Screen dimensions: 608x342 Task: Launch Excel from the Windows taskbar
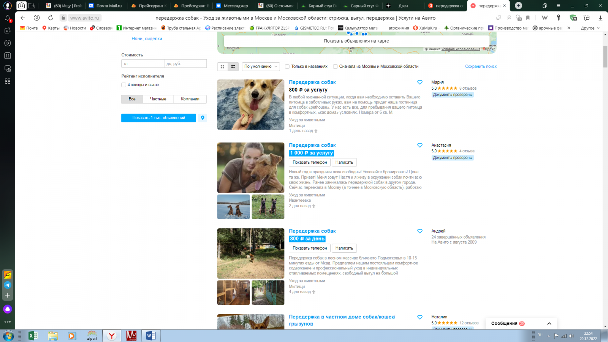(33, 336)
